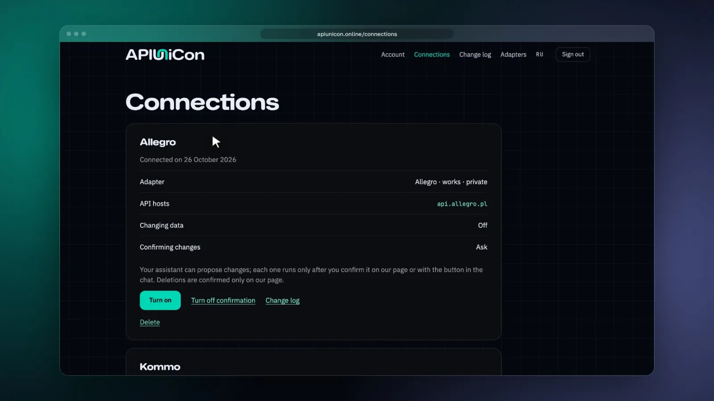Viewport: 714px width, 401px height.
Task: Click the Allegro connection title
Action: coord(158,142)
